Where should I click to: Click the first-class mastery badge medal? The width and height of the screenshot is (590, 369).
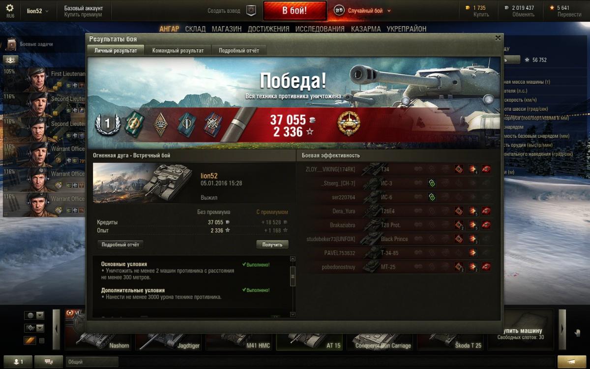(x=108, y=124)
